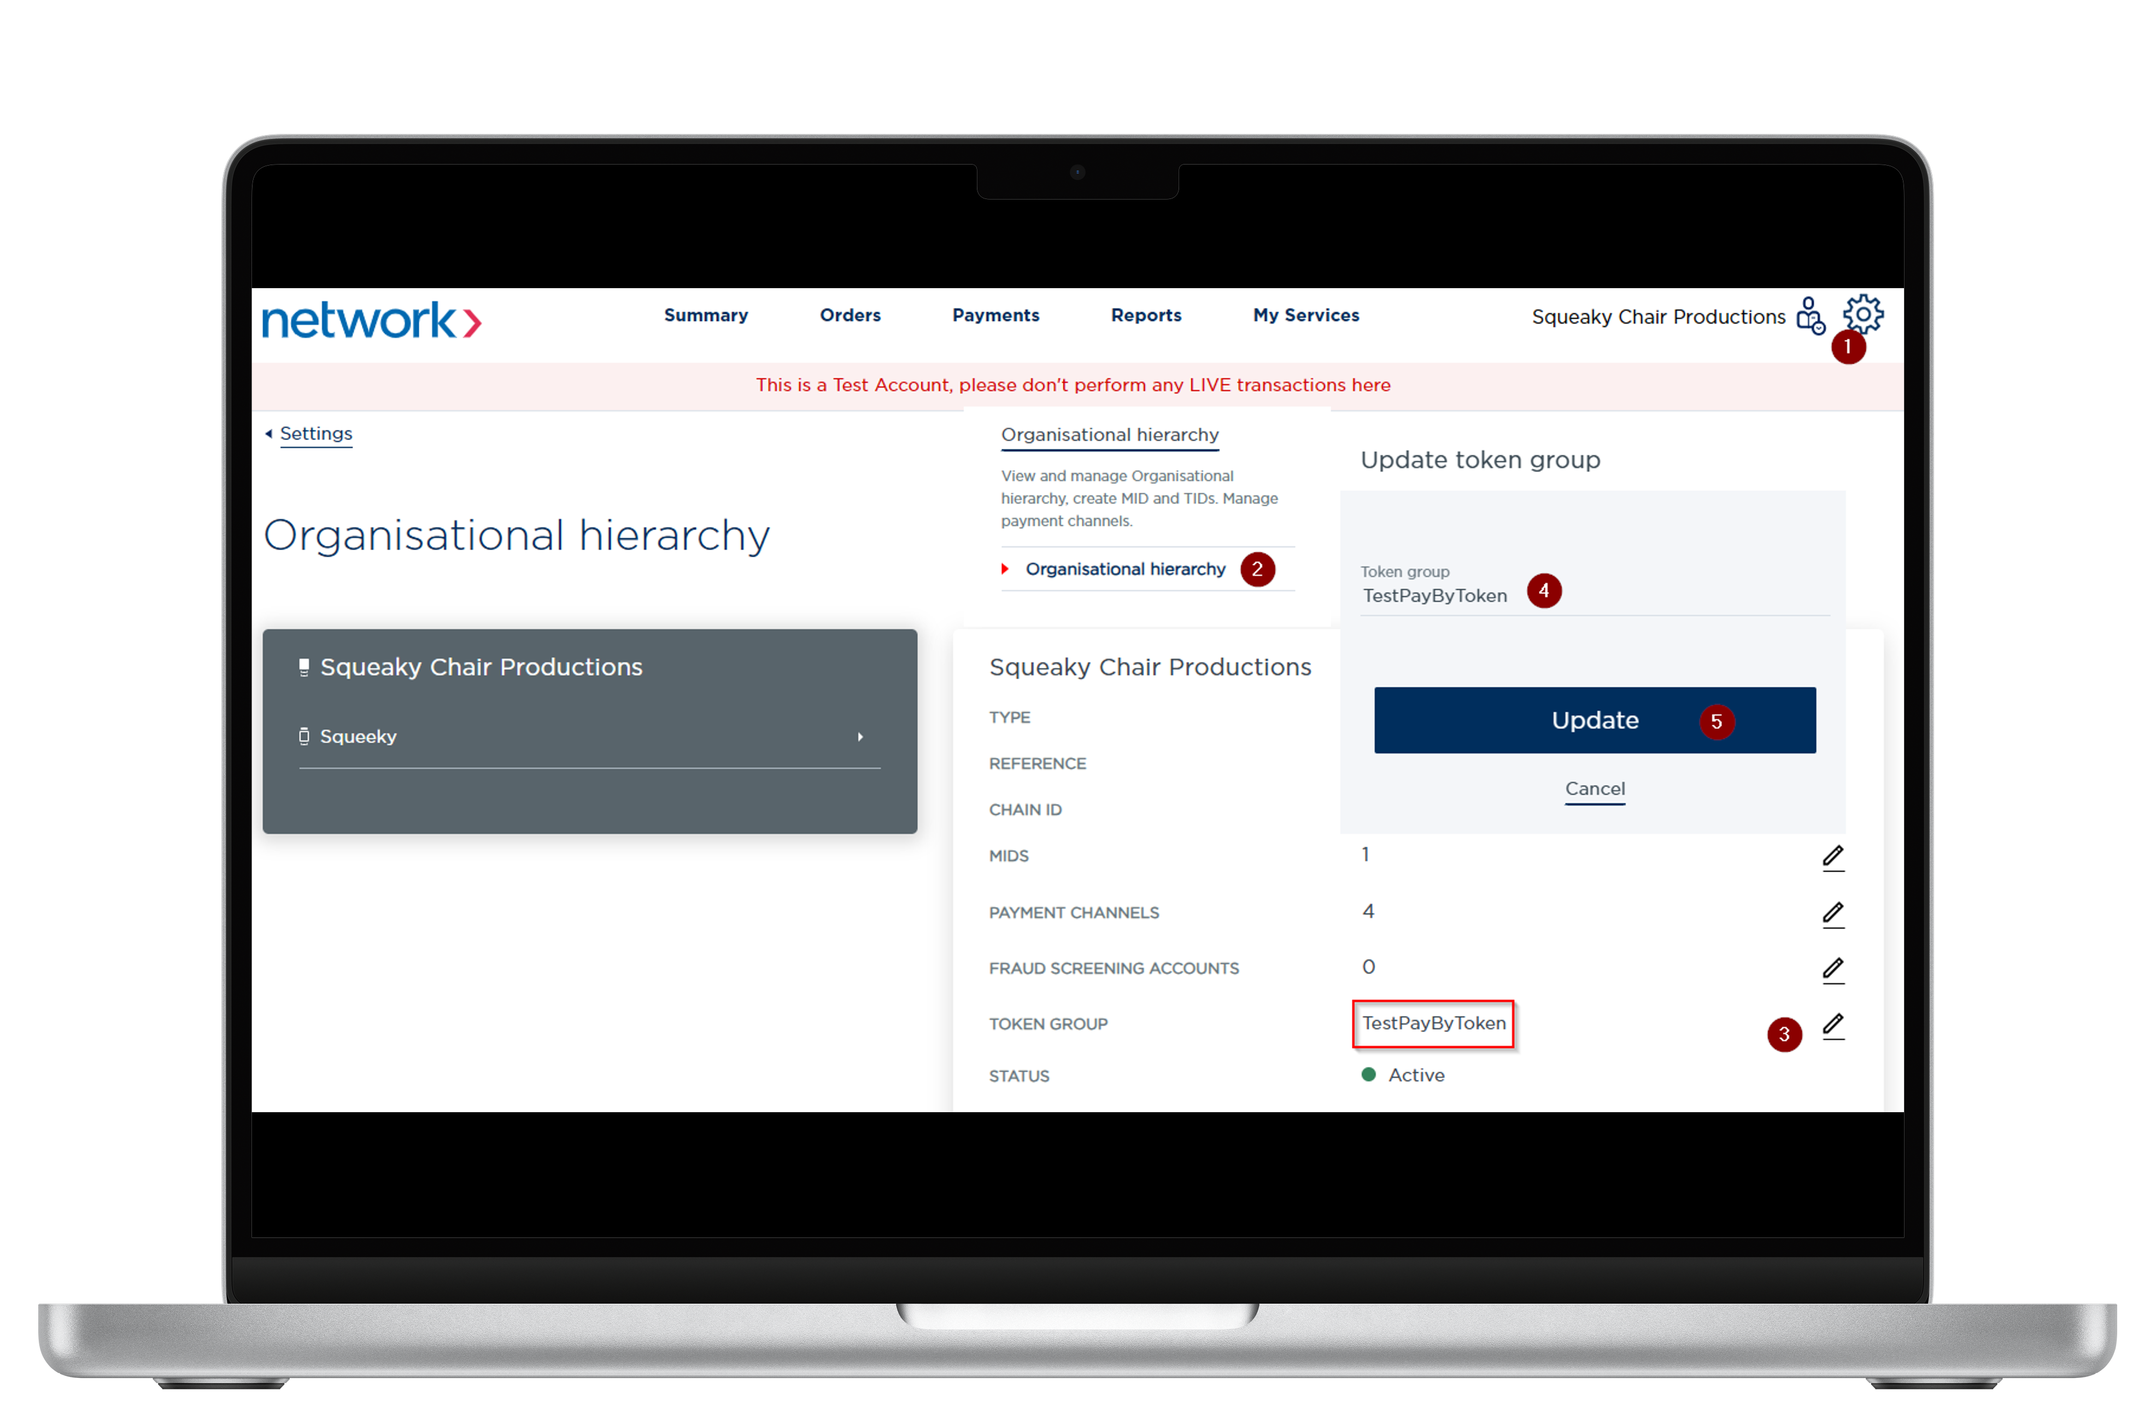Open the Summary menu tab
The image size is (2156, 1402).
(x=706, y=316)
